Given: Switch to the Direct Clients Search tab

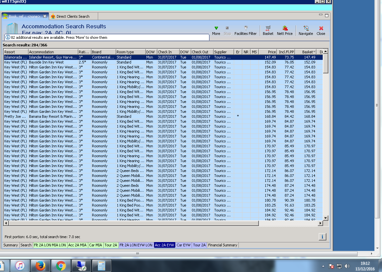Looking at the screenshot, I should click(x=73, y=16).
